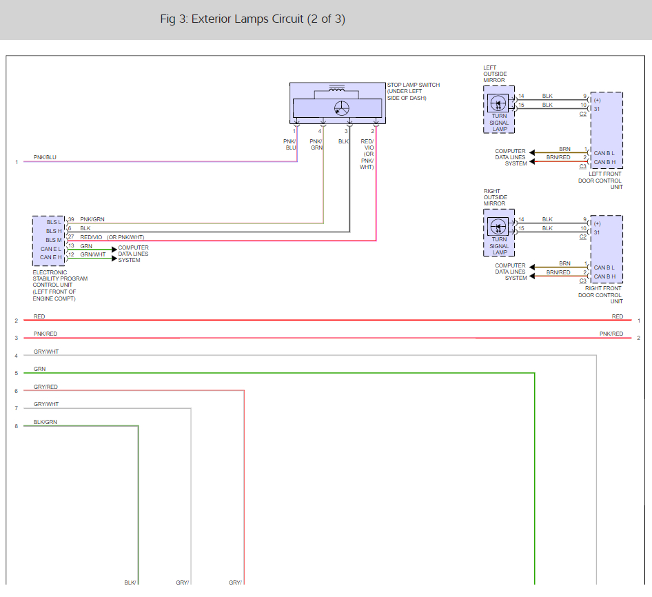The width and height of the screenshot is (652, 597).
Task: Click the 'RIGHT OUTSIDE MIRROR' label
Action: [x=495, y=197]
